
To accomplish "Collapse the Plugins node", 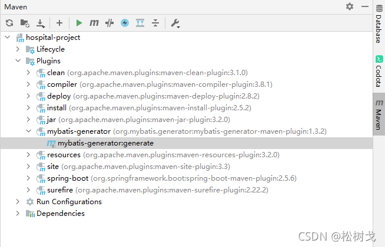I will tap(18, 60).
